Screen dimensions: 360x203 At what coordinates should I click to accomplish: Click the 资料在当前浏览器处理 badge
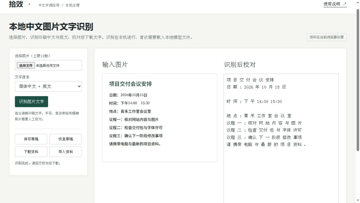pyautogui.click(x=327, y=37)
